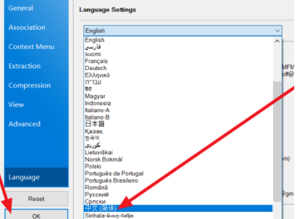Choose English from the language list

click(x=178, y=40)
